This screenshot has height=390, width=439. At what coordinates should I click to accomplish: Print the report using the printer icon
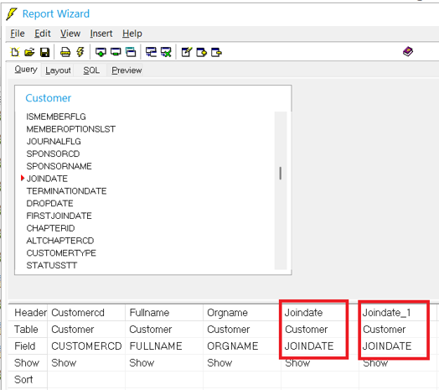click(65, 52)
